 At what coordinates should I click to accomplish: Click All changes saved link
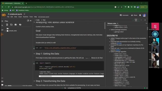(44, 17)
